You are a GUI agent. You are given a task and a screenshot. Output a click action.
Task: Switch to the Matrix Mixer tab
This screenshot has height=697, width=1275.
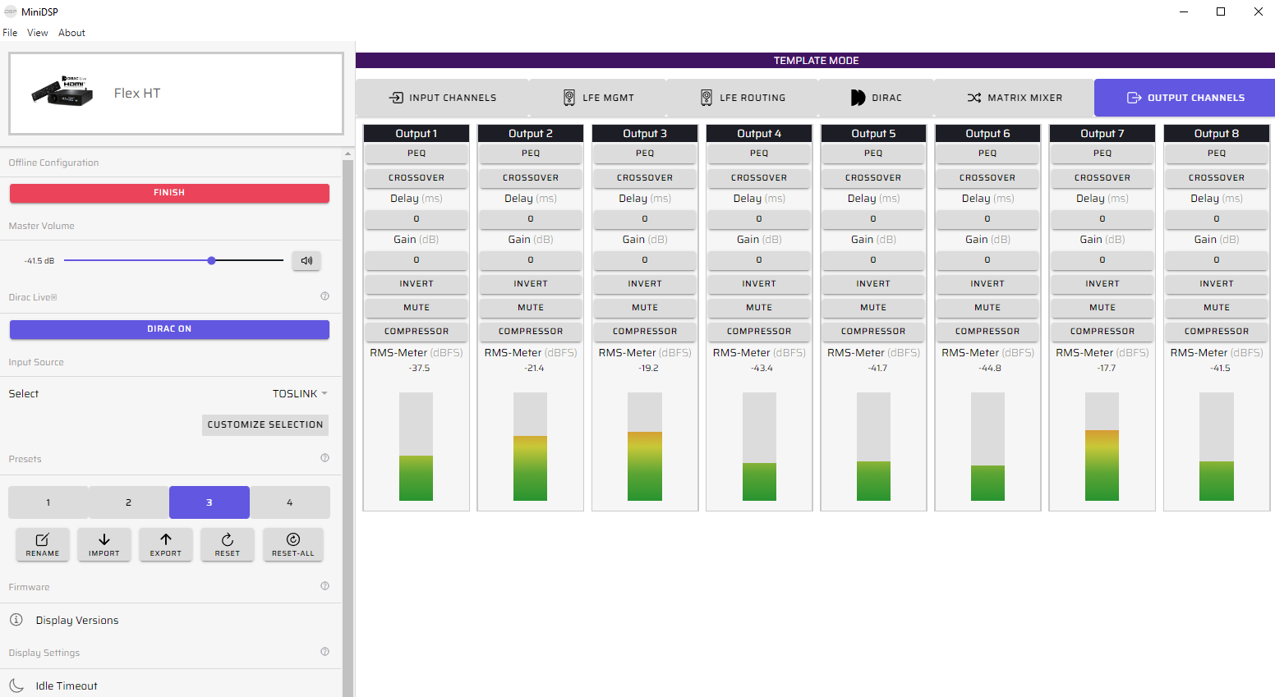coord(1015,98)
